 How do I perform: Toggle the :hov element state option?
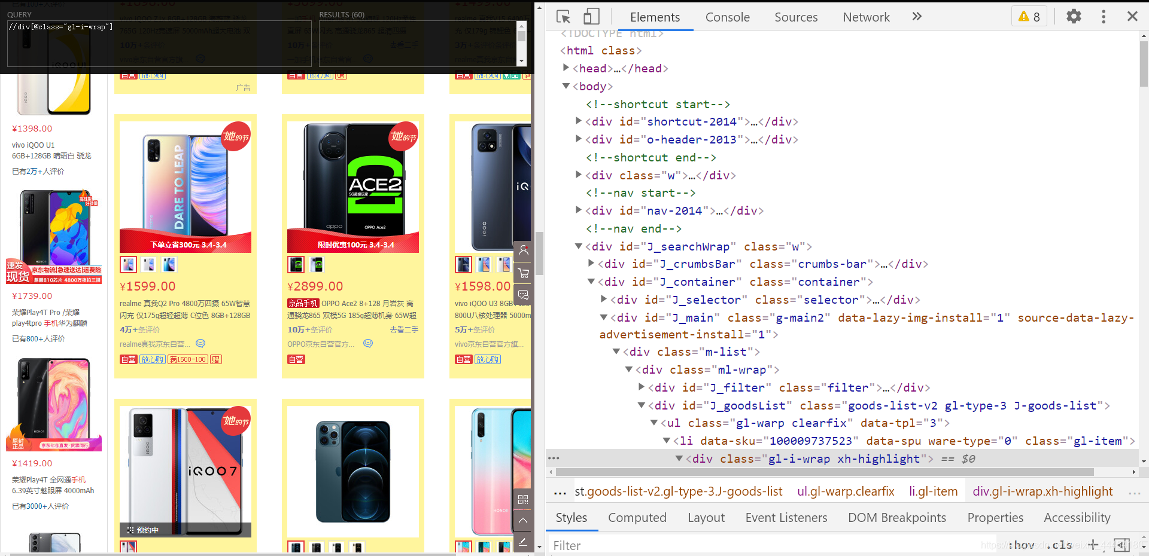1022,545
